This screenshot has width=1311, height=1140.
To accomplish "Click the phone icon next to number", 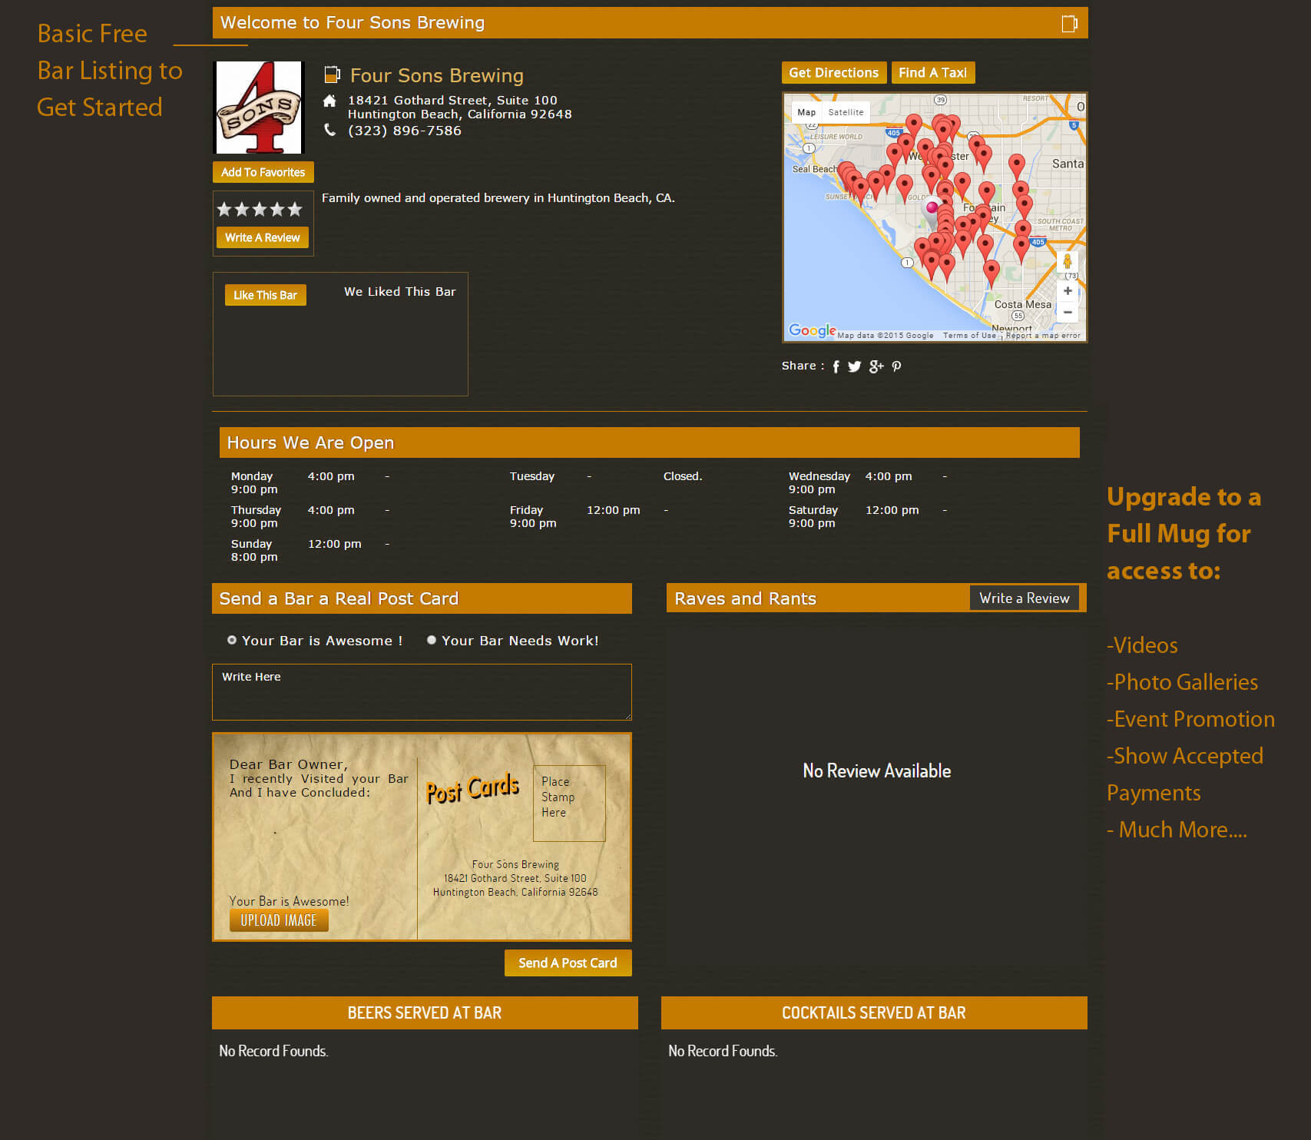I will coord(329,130).
